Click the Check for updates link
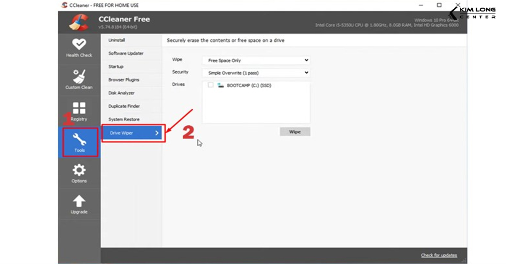 [x=439, y=256]
